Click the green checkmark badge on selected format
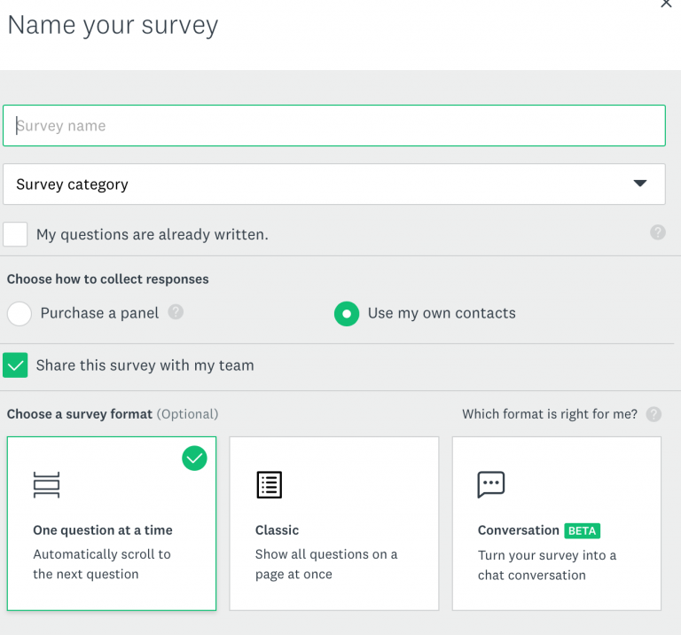 coord(194,459)
